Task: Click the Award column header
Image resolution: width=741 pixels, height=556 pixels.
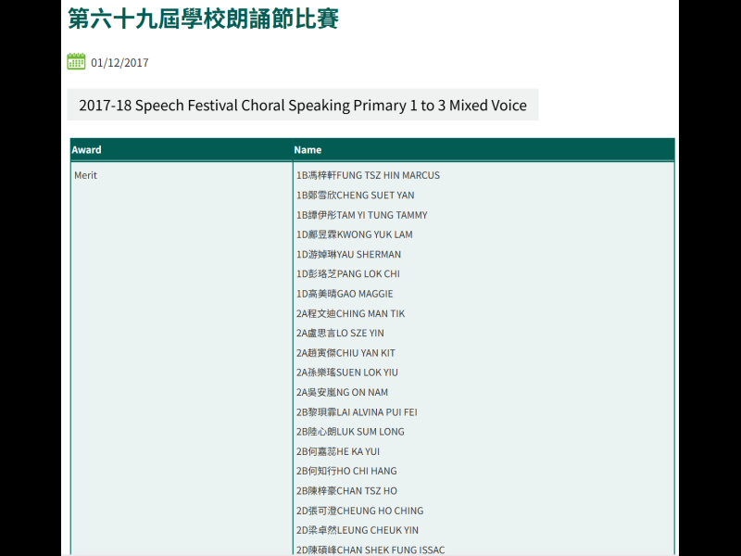Action: [87, 150]
